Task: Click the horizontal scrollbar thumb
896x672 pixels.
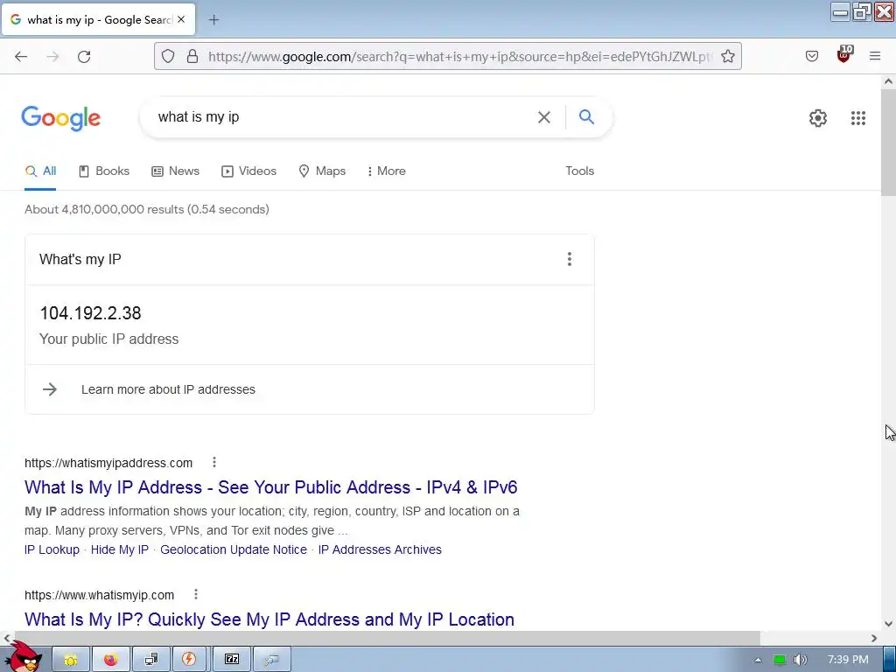Action: pyautogui.click(x=387, y=638)
